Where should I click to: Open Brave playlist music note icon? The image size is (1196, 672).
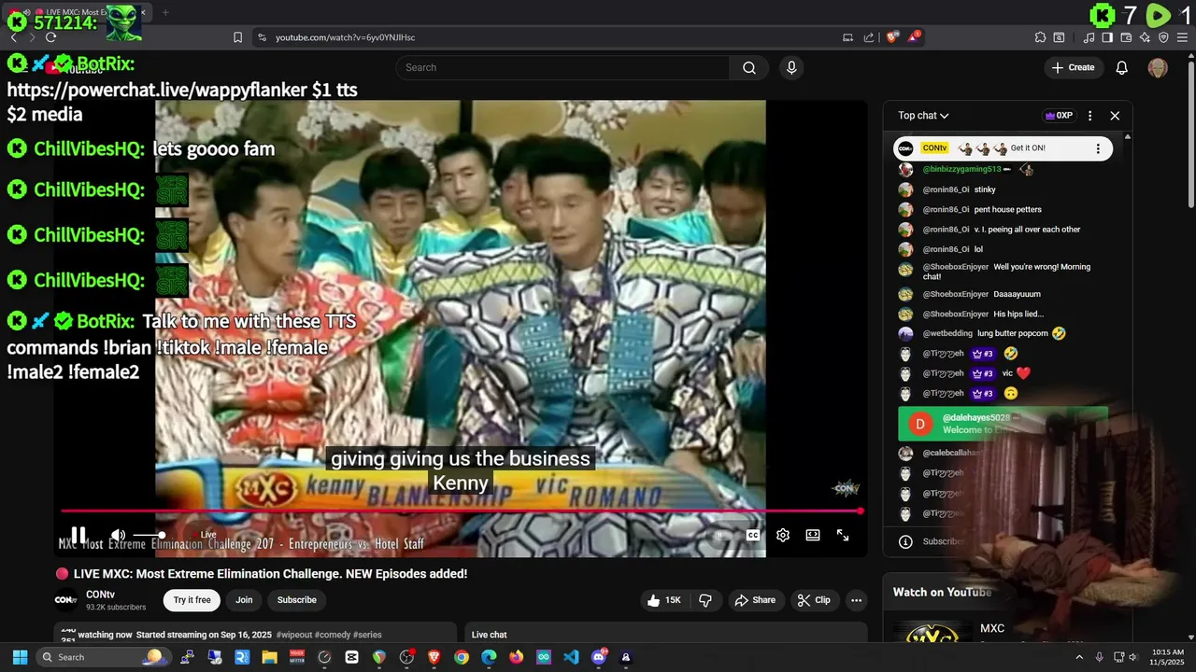(x=1089, y=37)
